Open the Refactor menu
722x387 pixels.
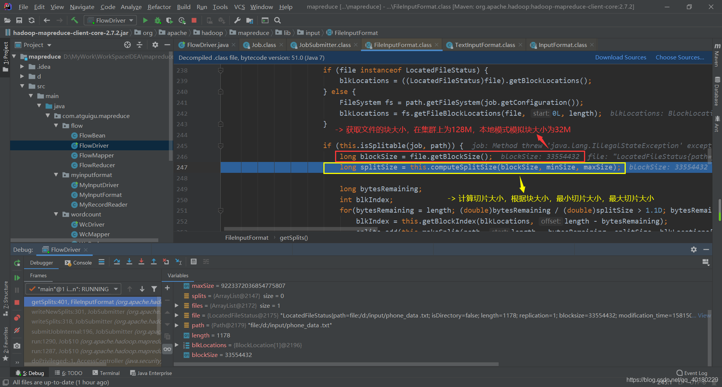[159, 7]
